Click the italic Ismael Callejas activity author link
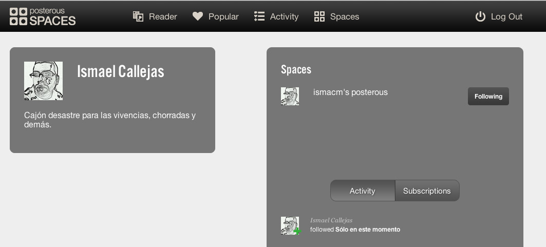 click(331, 220)
